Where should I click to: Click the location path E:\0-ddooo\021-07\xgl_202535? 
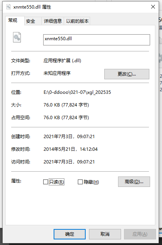[x=77, y=92]
